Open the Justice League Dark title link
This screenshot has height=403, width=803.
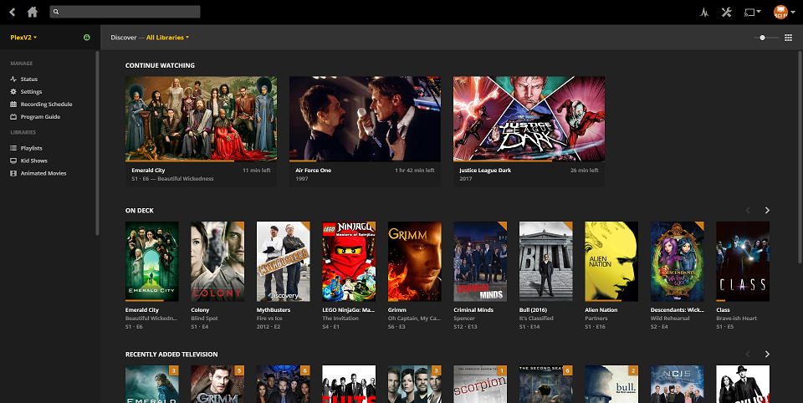[485, 170]
